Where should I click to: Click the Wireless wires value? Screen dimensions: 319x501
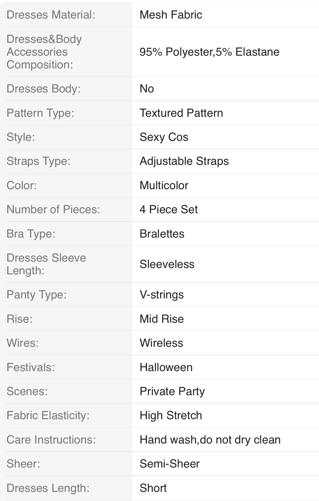(161, 343)
